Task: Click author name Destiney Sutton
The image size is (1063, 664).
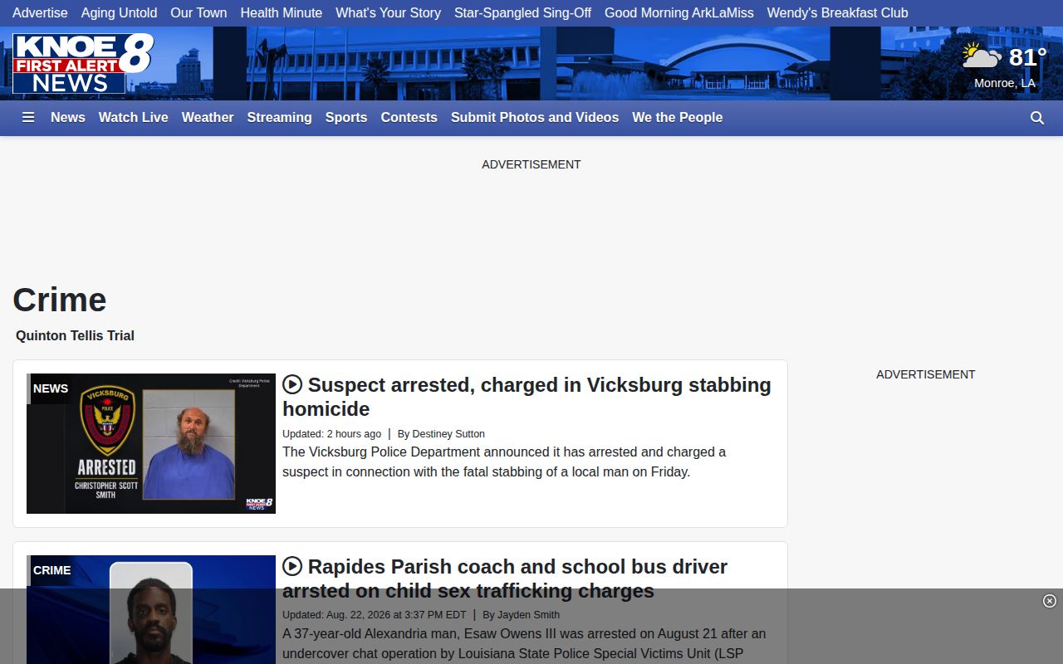Action: (448, 433)
